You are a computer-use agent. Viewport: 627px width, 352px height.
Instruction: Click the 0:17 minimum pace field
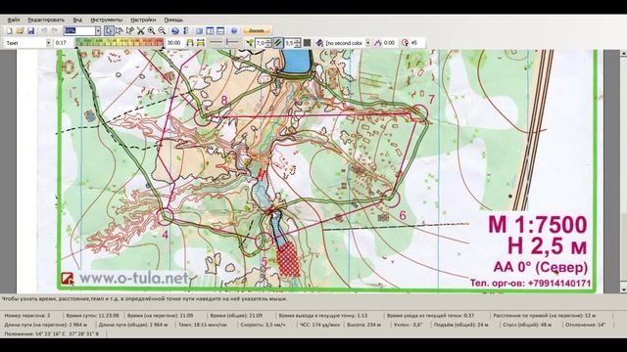point(64,43)
